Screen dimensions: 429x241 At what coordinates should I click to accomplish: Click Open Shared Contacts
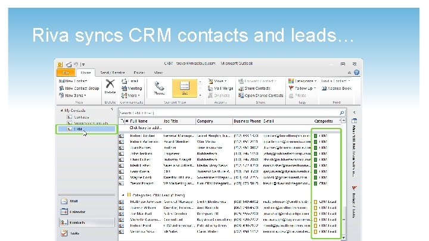click(x=261, y=95)
